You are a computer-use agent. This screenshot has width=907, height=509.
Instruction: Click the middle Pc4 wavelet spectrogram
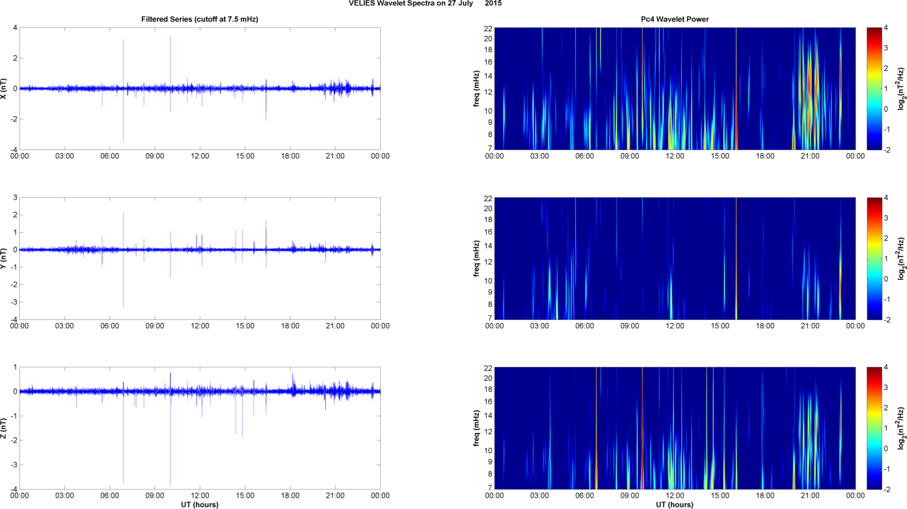674,258
